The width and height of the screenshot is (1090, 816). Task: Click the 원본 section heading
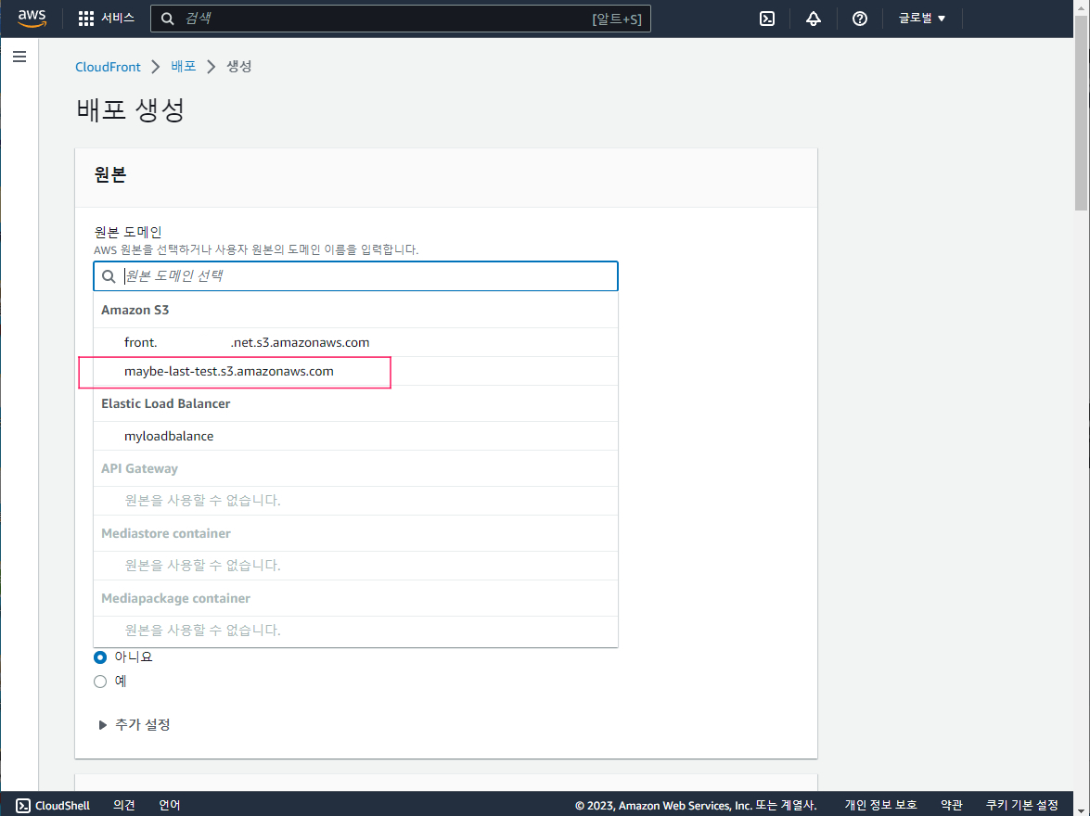point(109,174)
